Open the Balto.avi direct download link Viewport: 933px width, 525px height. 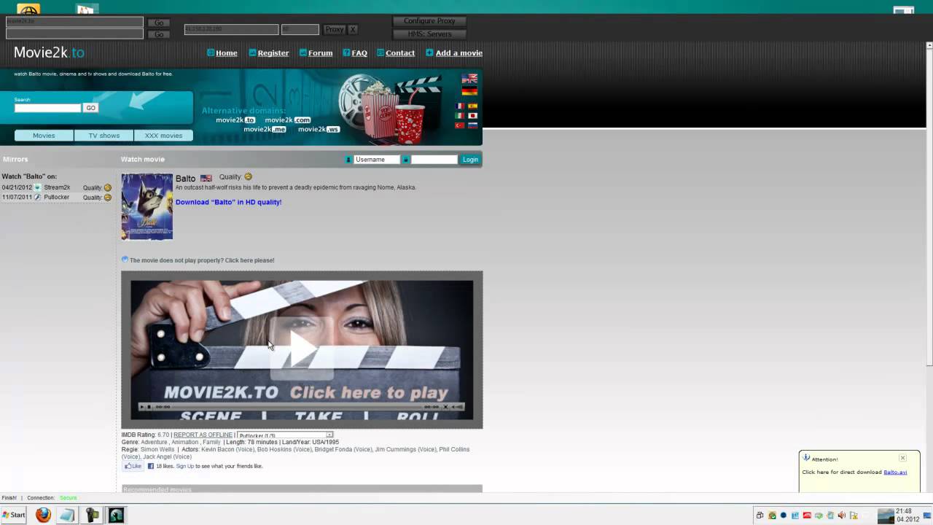coord(895,472)
